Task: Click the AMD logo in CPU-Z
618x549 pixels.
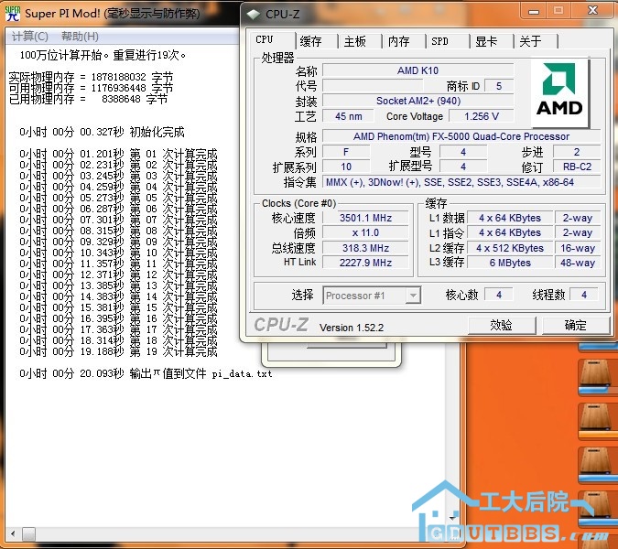Action: (559, 93)
